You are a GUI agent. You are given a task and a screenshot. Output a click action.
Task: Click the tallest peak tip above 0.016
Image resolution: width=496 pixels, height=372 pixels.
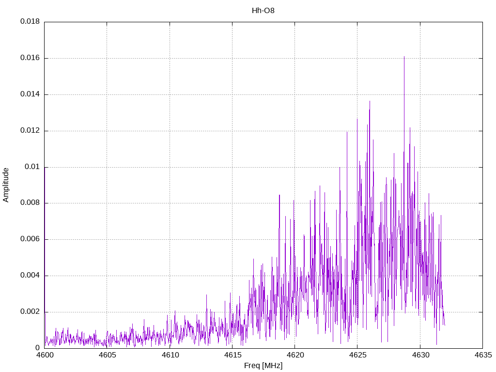tap(404, 57)
